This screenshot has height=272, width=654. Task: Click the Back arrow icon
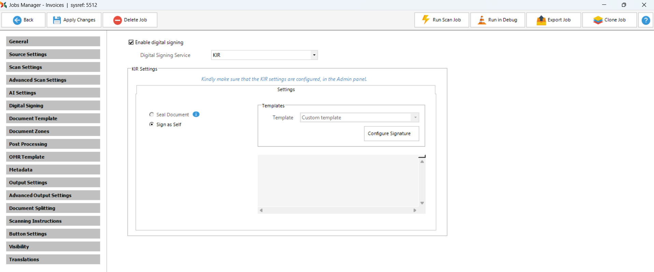coord(17,20)
